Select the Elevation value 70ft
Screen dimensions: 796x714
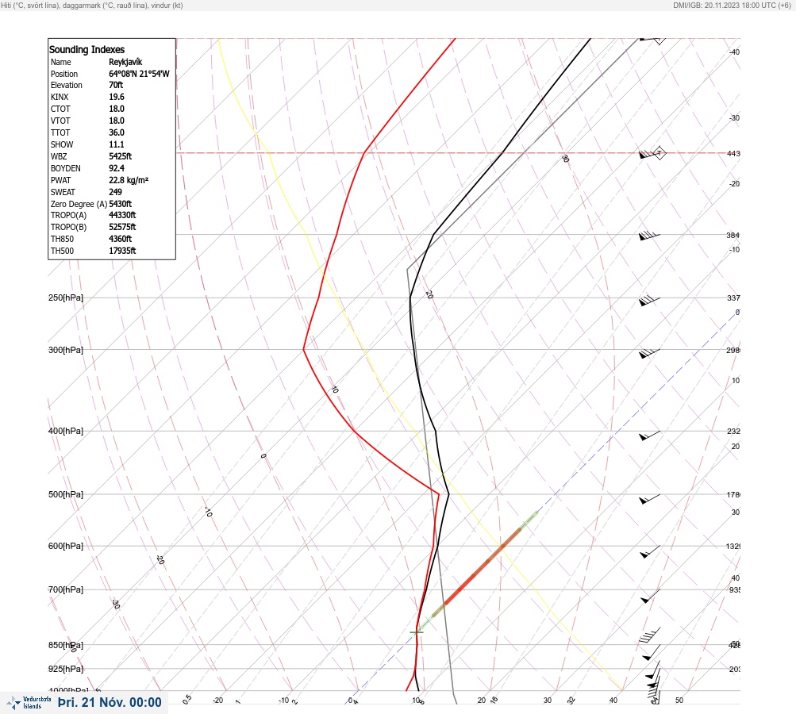point(116,85)
